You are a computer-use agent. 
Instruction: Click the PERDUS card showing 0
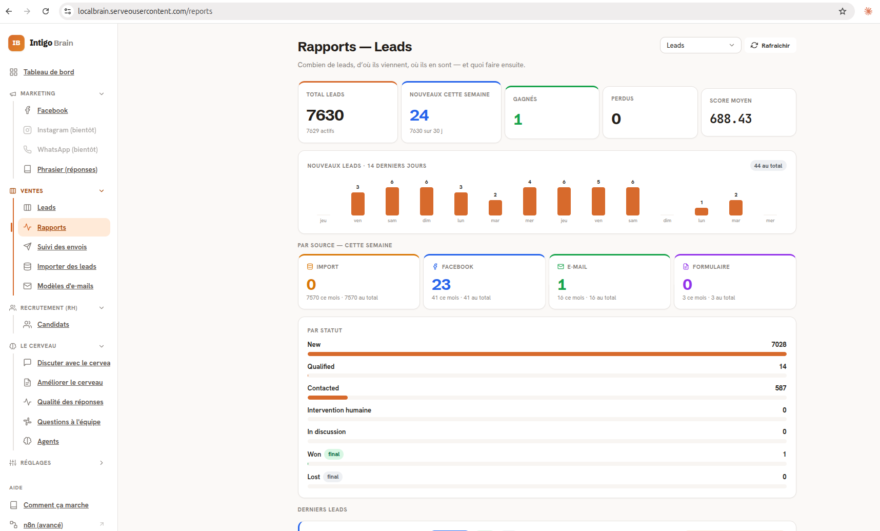pyautogui.click(x=650, y=112)
